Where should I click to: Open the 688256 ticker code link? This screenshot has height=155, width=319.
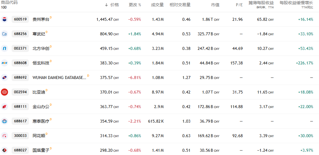pyautogui.click(x=20, y=34)
